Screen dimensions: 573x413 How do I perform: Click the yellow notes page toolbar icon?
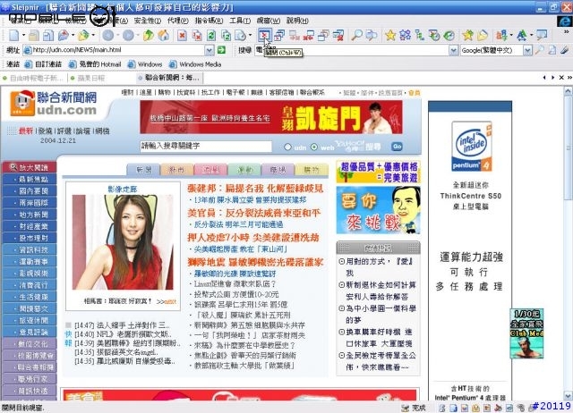click(483, 36)
